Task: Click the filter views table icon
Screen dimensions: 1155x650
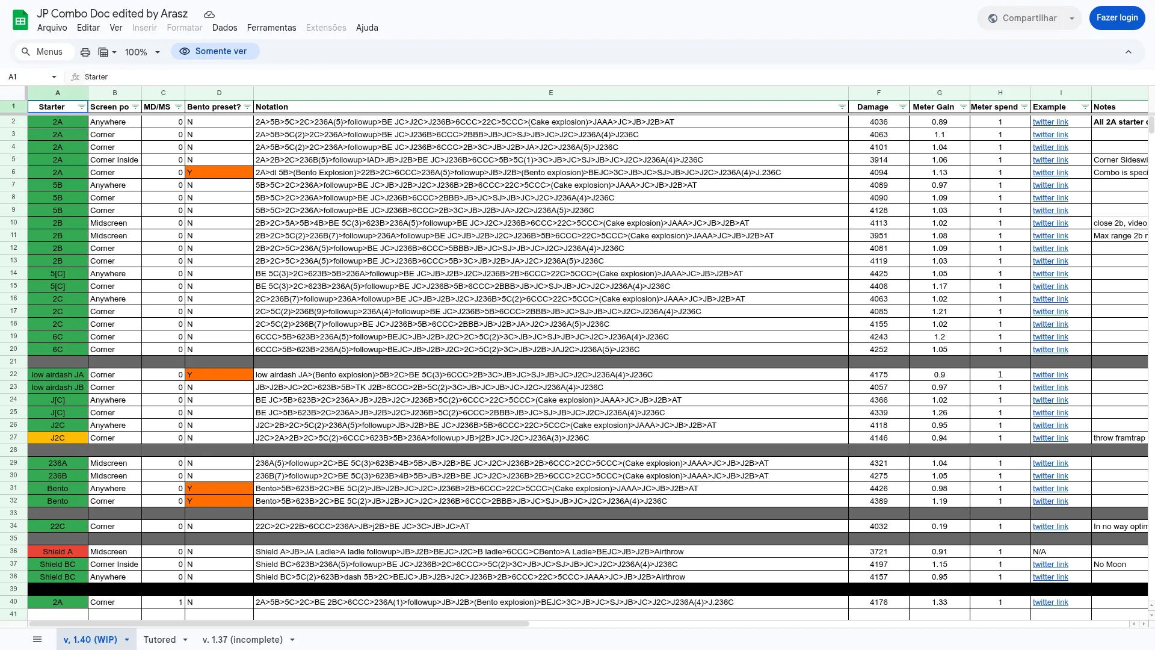Action: coord(103,52)
